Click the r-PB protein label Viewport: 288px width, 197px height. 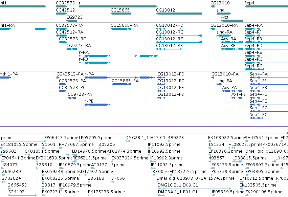(x=89, y=101)
